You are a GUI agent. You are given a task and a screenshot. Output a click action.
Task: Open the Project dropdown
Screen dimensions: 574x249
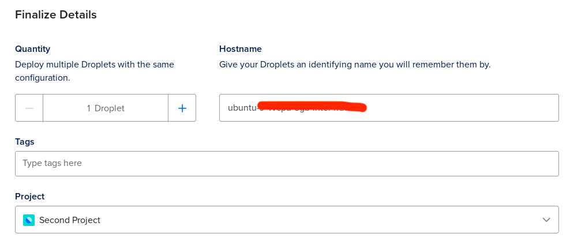(x=287, y=220)
